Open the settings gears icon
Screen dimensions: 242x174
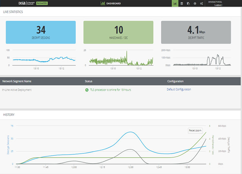pos(202,4)
